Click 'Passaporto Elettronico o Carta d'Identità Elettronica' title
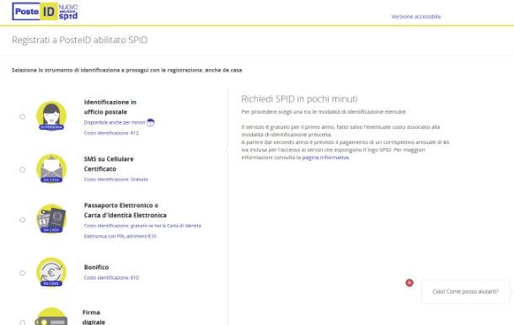This screenshot has width=514, height=325. click(x=126, y=210)
